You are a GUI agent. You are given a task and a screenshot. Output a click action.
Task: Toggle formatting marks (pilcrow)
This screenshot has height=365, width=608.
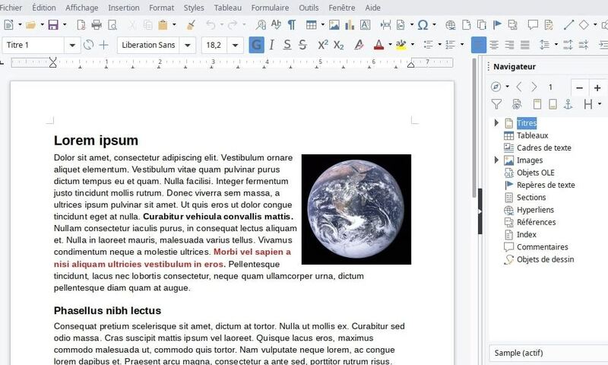tap(292, 25)
